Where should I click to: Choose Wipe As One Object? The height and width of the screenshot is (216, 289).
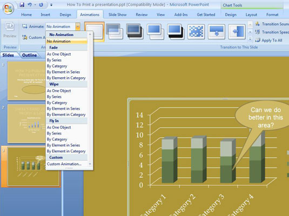pos(67,91)
